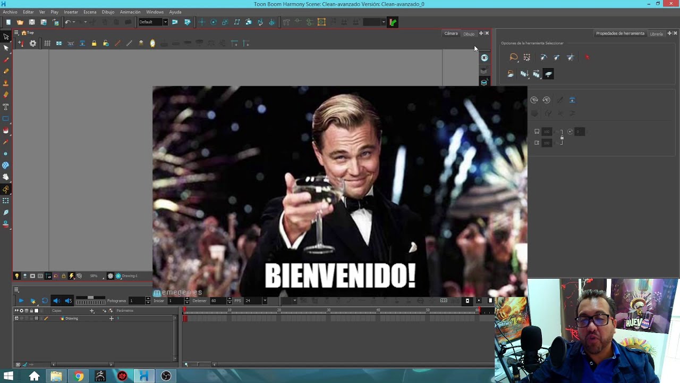
Task: Choose the Lasso selection option
Action: 514,57
